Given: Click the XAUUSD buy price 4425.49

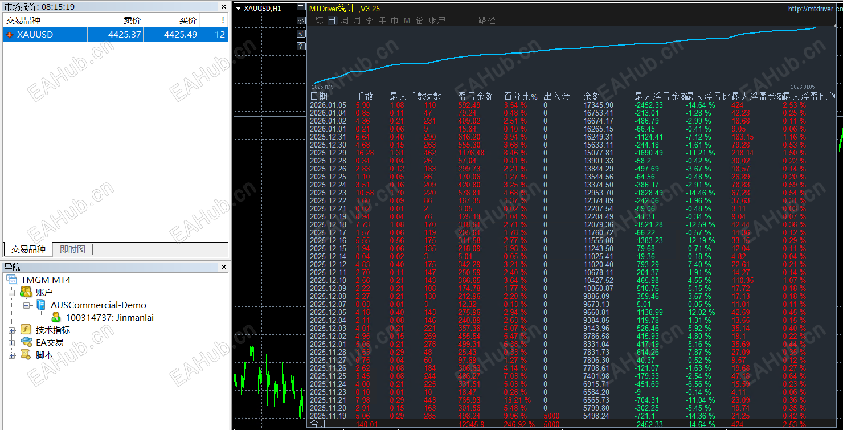Looking at the screenshot, I should pos(181,35).
